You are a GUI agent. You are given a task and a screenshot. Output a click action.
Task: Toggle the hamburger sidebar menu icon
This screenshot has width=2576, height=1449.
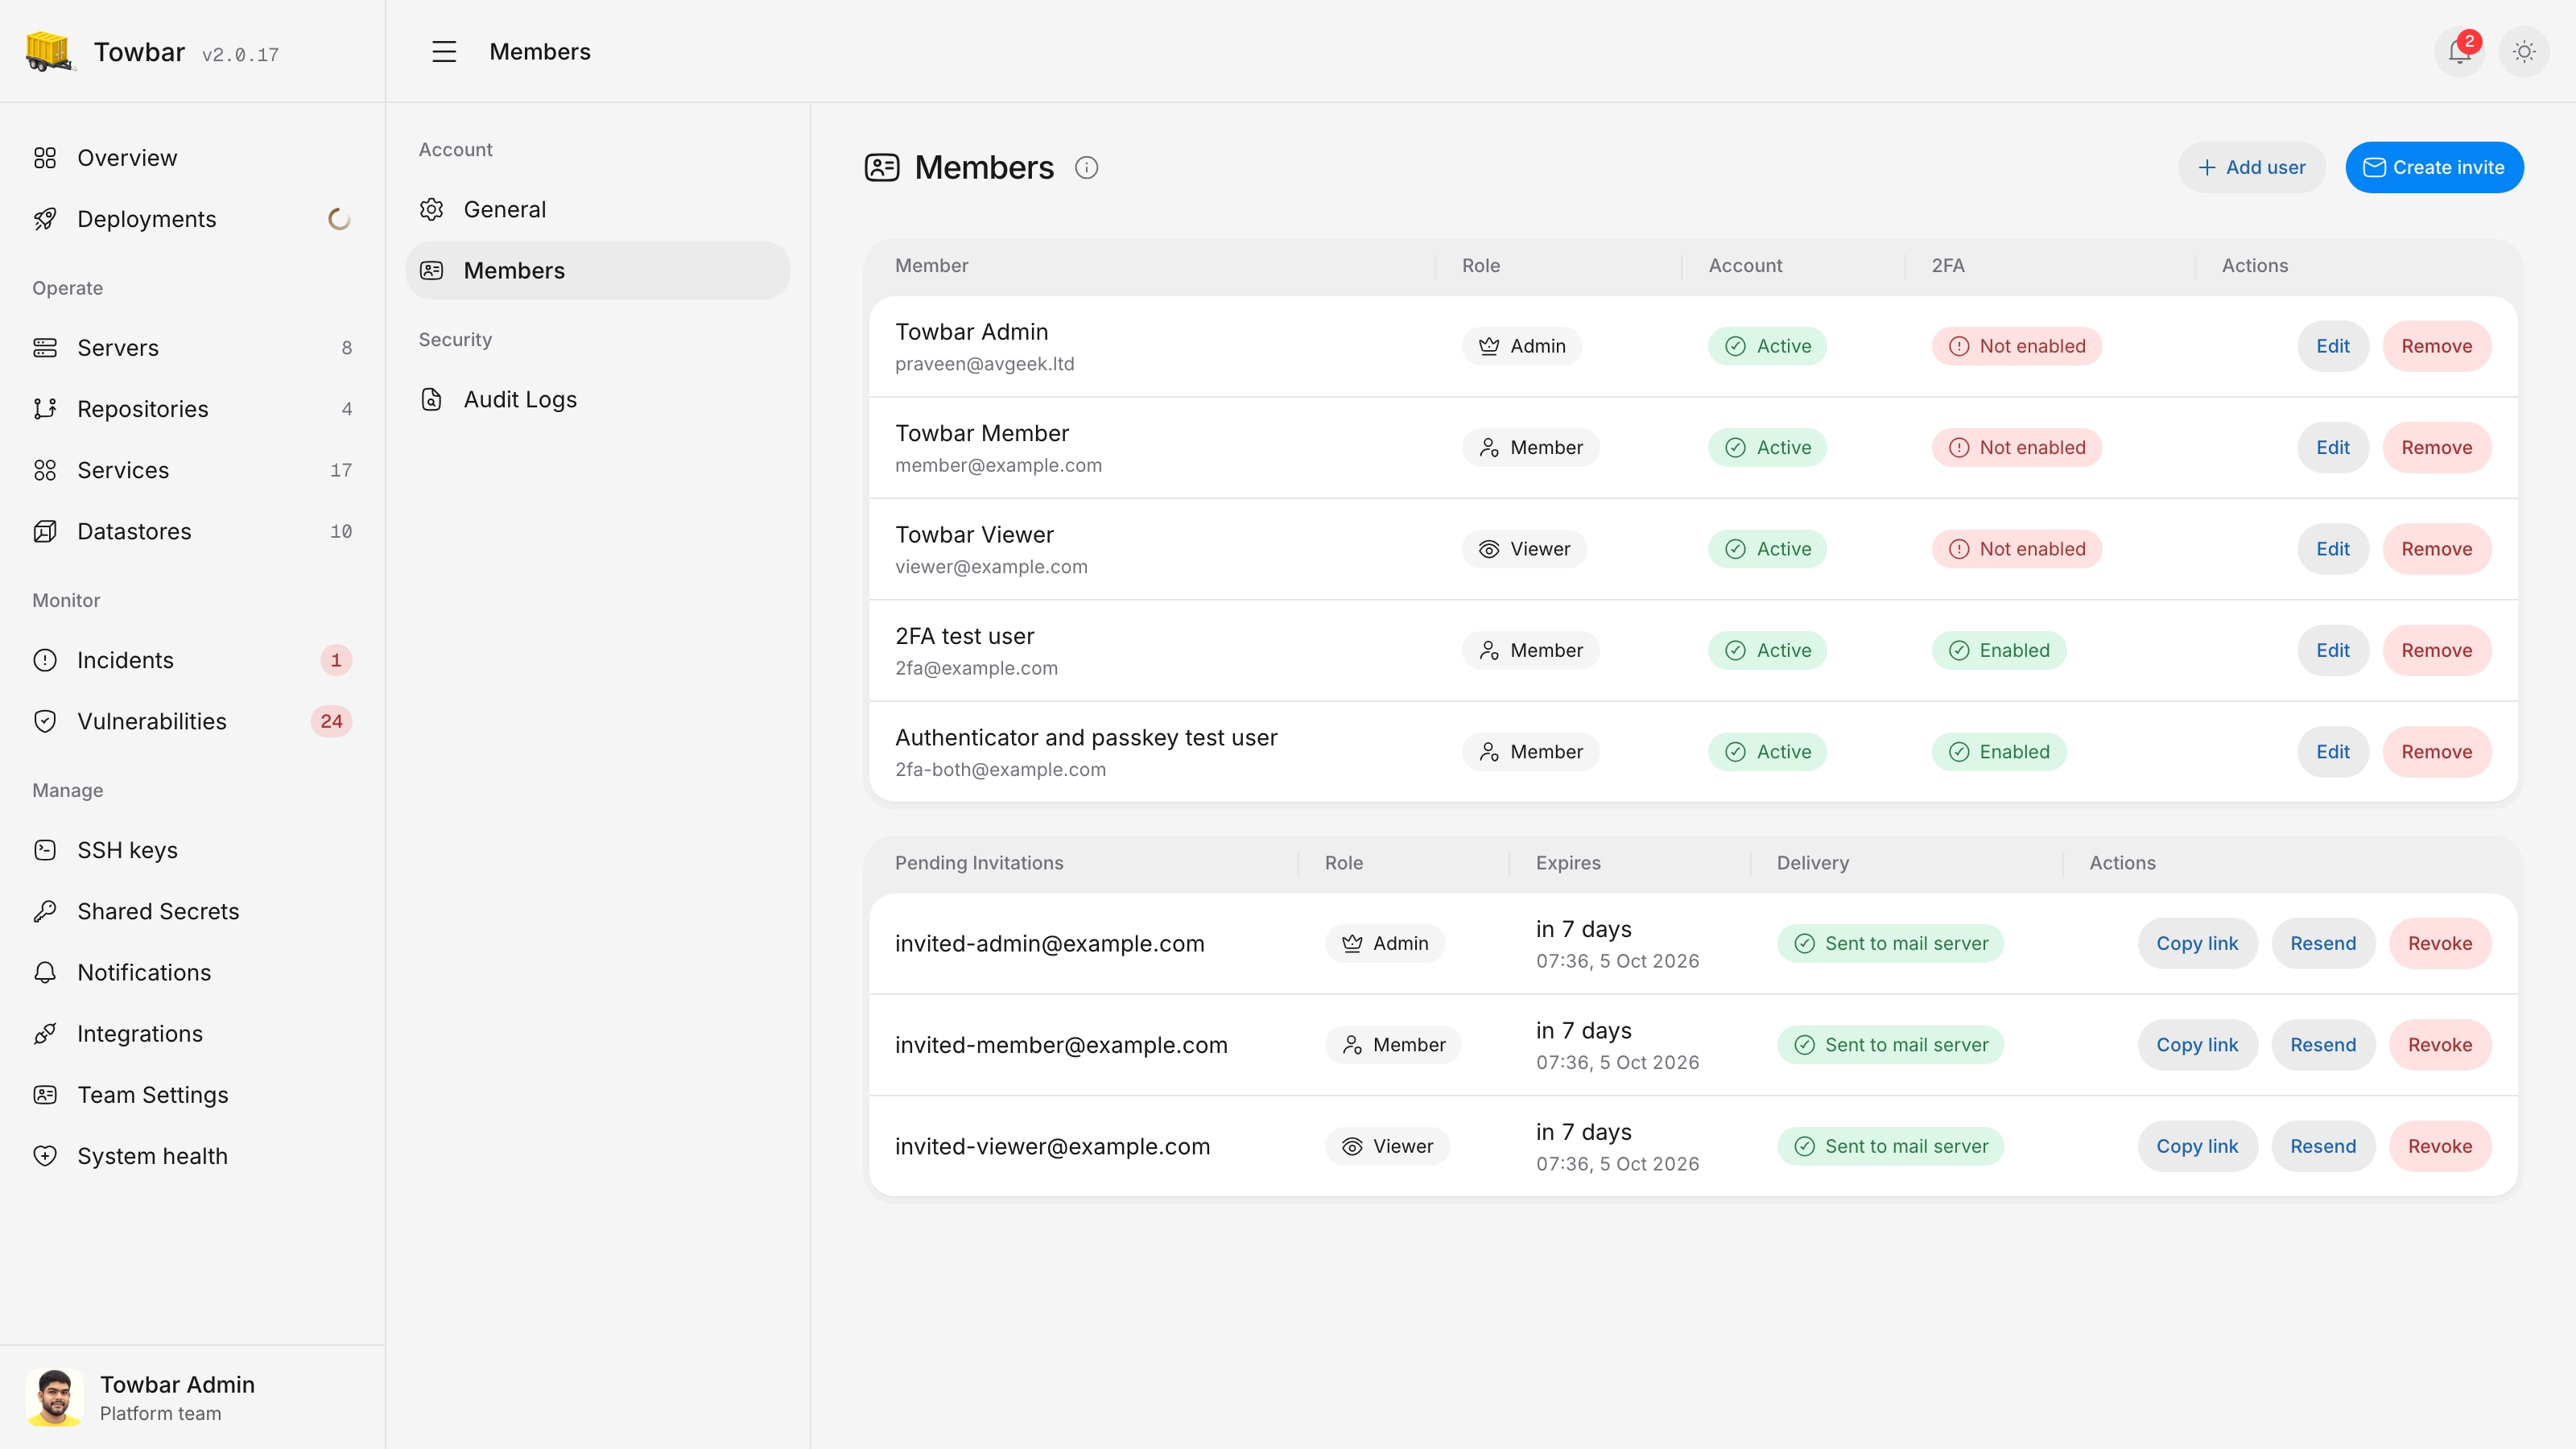[x=444, y=51]
